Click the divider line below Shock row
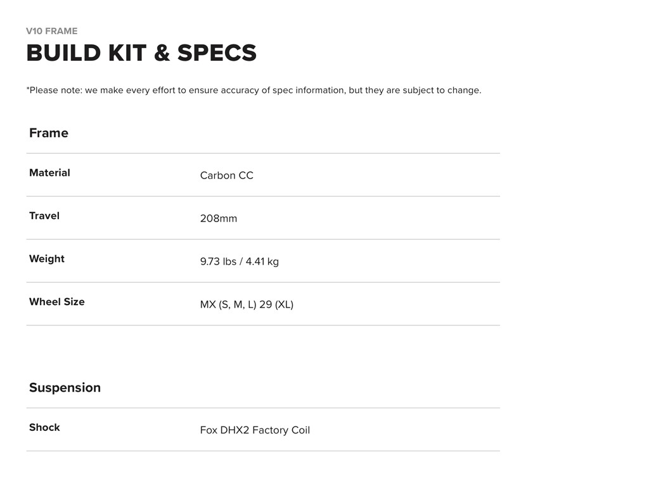 263,451
